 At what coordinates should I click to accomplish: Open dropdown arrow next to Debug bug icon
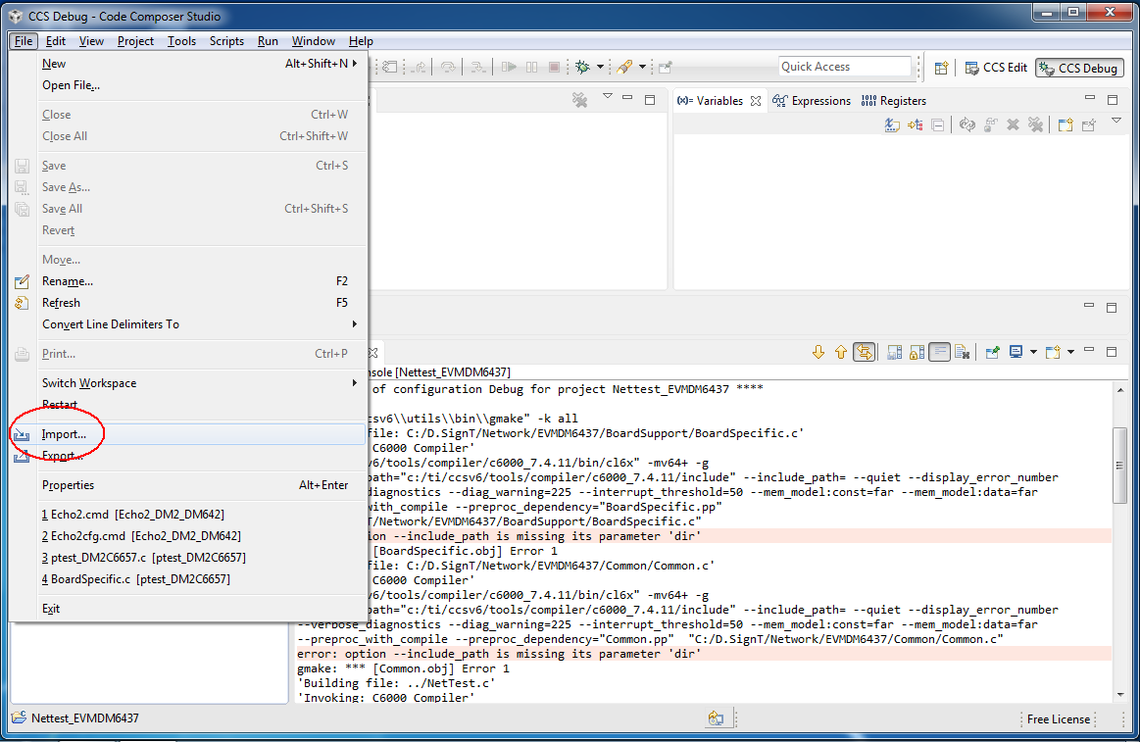click(601, 67)
